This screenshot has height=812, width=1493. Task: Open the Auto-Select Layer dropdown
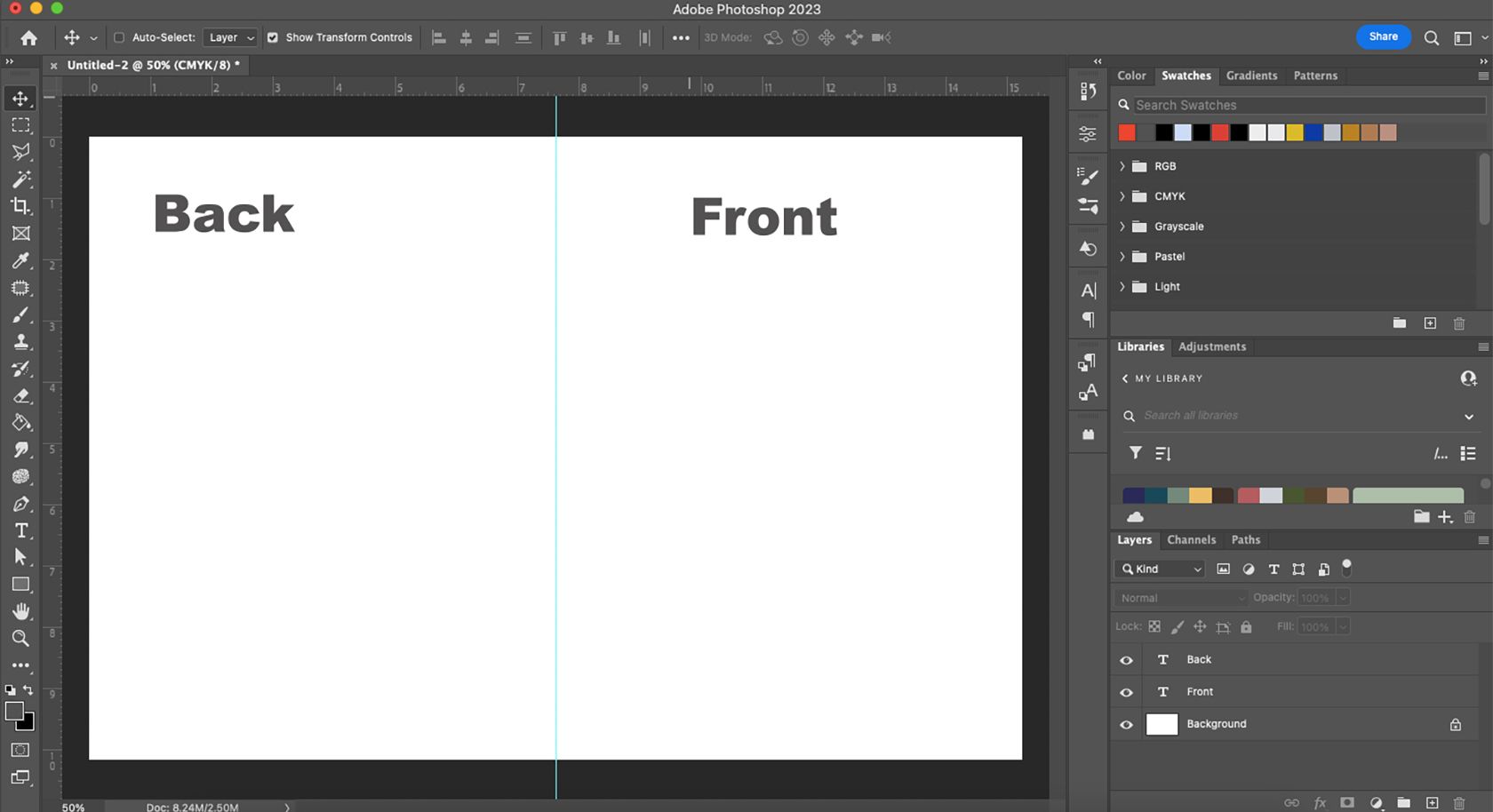point(229,37)
